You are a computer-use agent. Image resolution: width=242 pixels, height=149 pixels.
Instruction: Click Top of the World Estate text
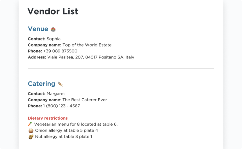pyautogui.click(x=87, y=45)
